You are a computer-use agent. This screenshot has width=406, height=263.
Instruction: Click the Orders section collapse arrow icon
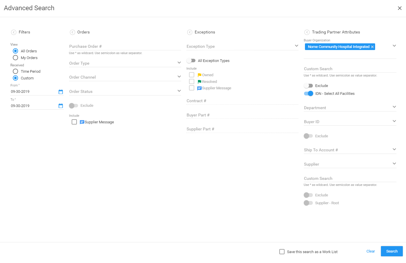(x=73, y=32)
